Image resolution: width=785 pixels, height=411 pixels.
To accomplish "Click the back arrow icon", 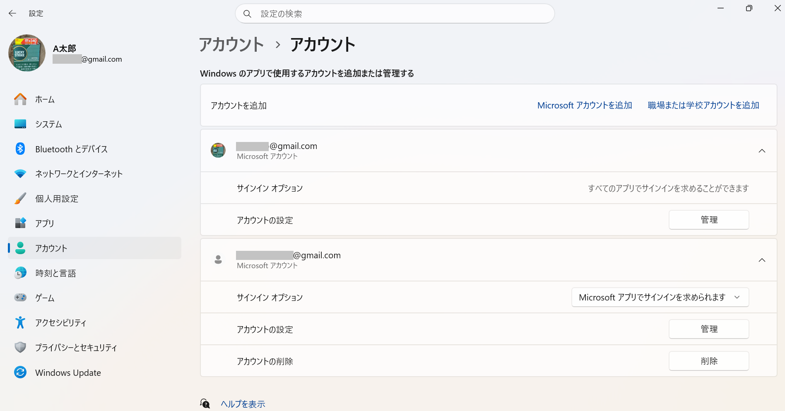I will coord(12,14).
